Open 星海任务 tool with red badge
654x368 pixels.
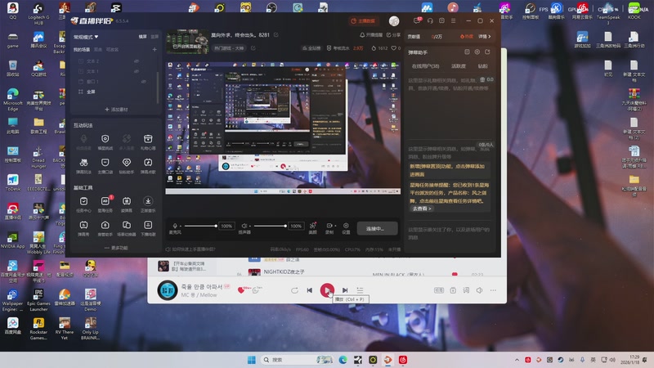click(105, 204)
